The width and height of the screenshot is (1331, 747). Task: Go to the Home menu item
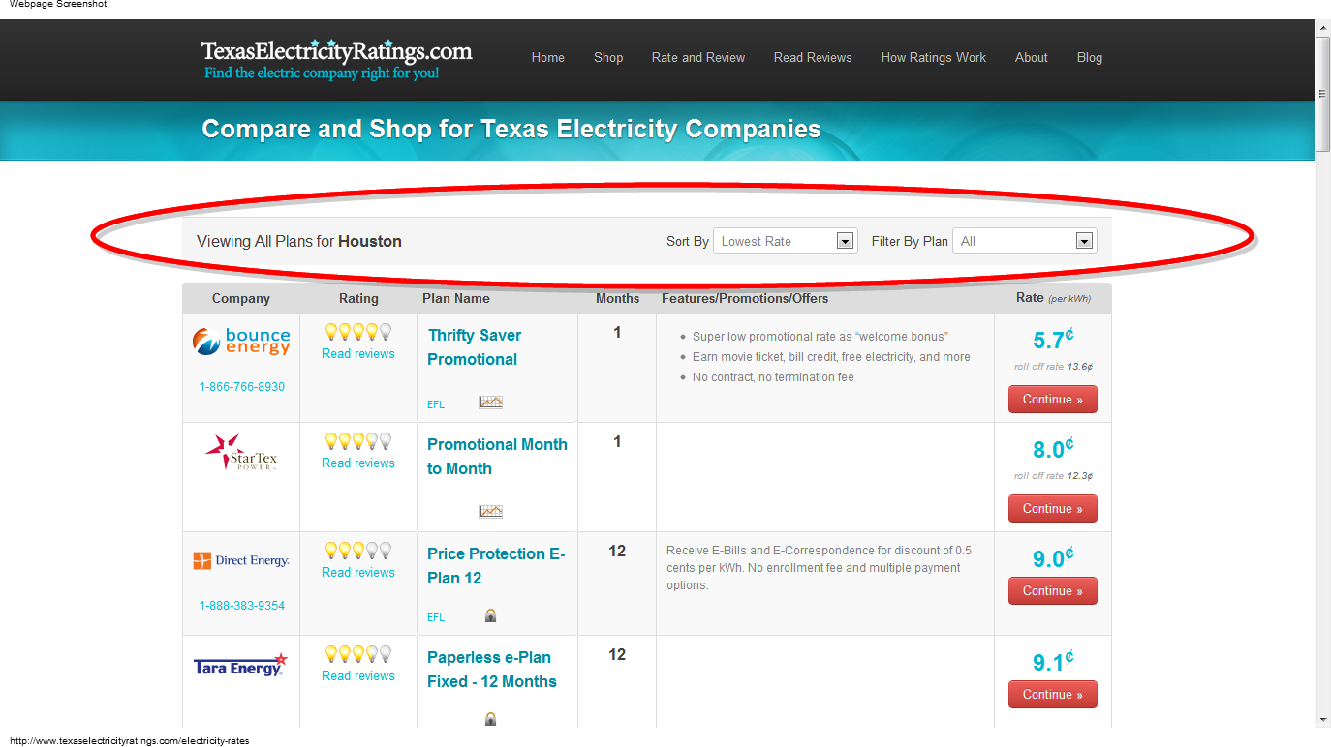point(548,57)
